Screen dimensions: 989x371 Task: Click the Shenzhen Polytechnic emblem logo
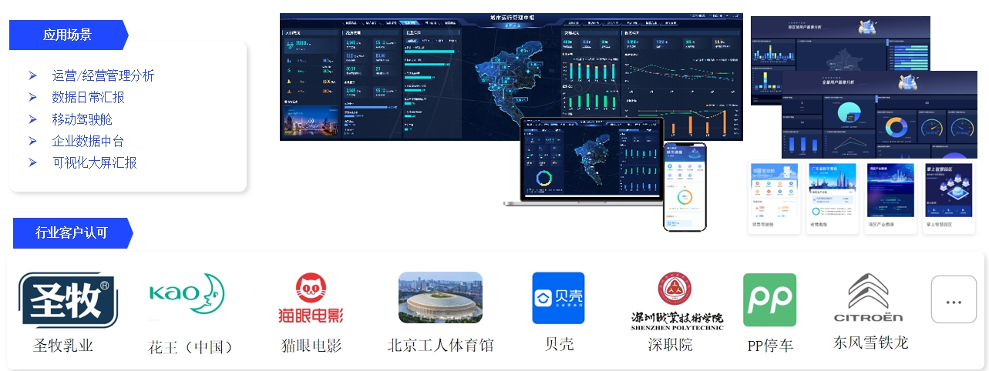[x=677, y=302]
